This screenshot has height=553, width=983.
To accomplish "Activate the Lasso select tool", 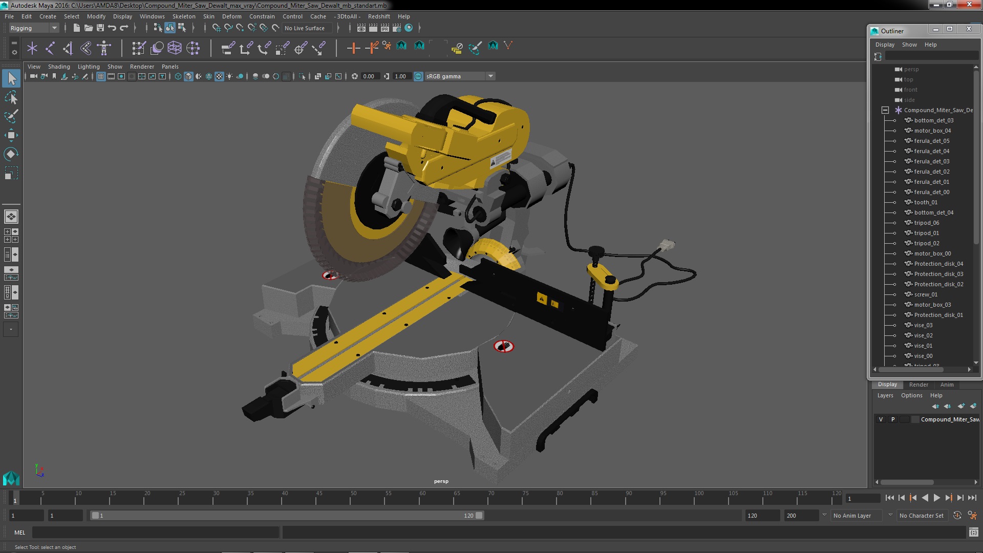I will click(11, 97).
